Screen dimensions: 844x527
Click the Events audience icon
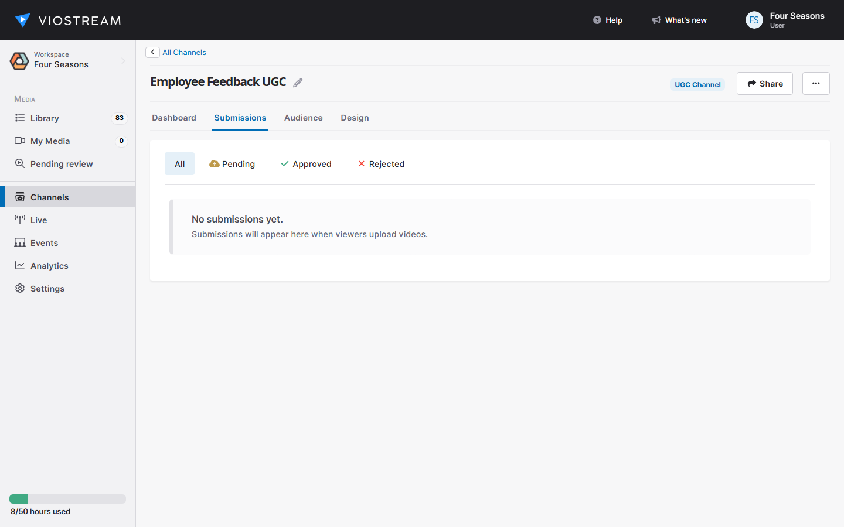click(20, 242)
